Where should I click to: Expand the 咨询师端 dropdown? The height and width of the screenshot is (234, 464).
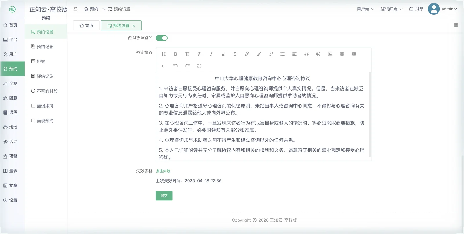click(391, 9)
